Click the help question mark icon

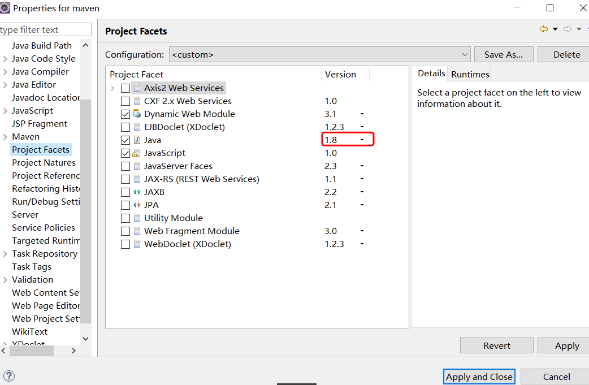coord(8,376)
